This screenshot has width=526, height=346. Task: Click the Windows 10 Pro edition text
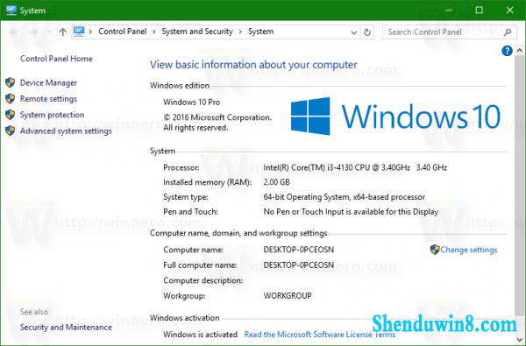point(191,102)
